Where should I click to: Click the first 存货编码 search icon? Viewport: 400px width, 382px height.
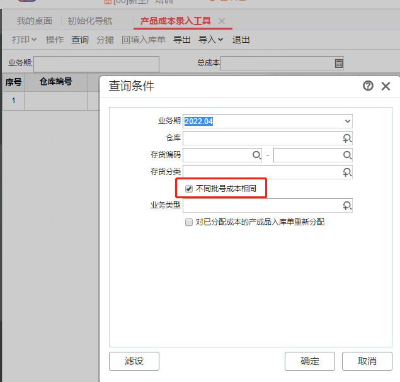click(256, 155)
